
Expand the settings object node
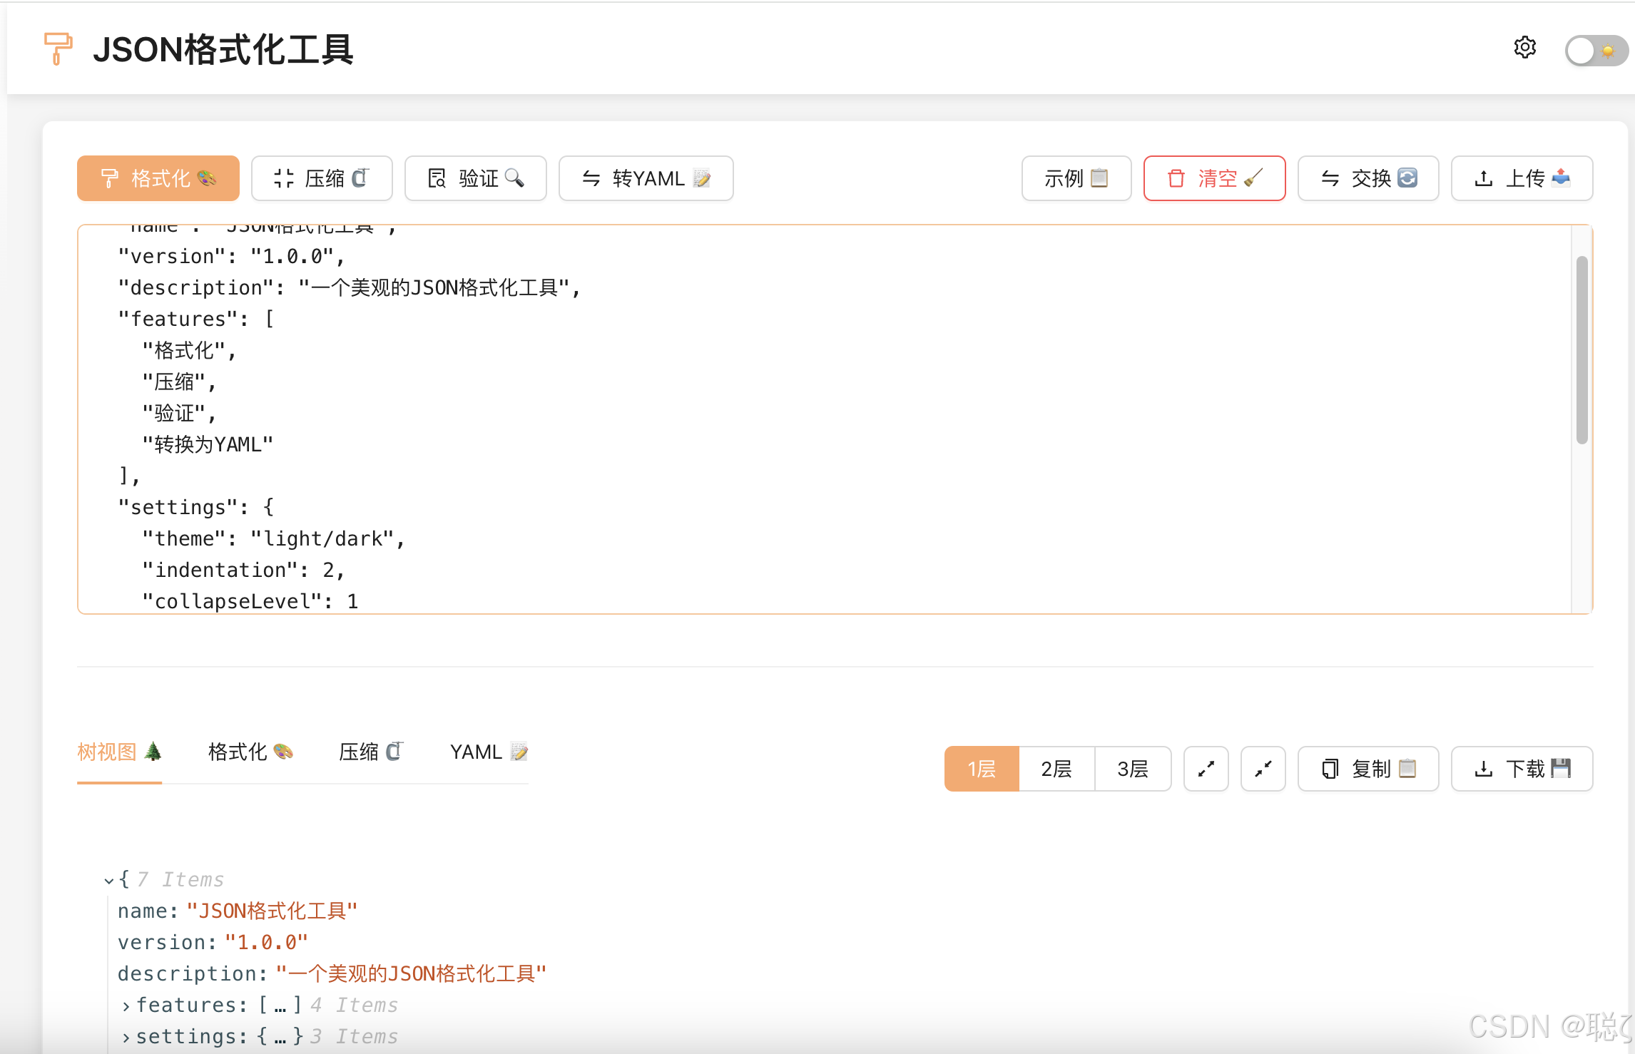[126, 1037]
